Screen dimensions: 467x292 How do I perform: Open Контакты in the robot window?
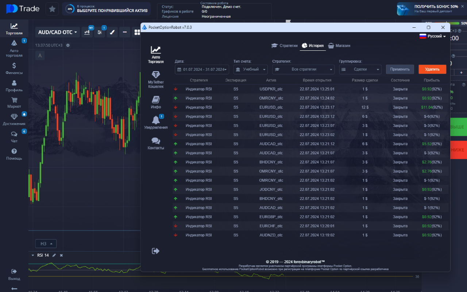[x=156, y=143]
